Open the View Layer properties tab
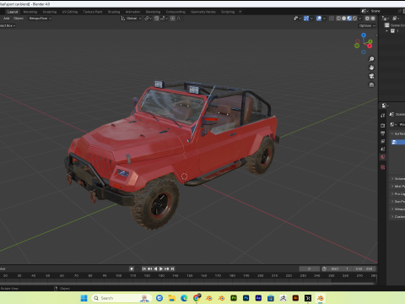This screenshot has height=304, width=405. point(383,141)
